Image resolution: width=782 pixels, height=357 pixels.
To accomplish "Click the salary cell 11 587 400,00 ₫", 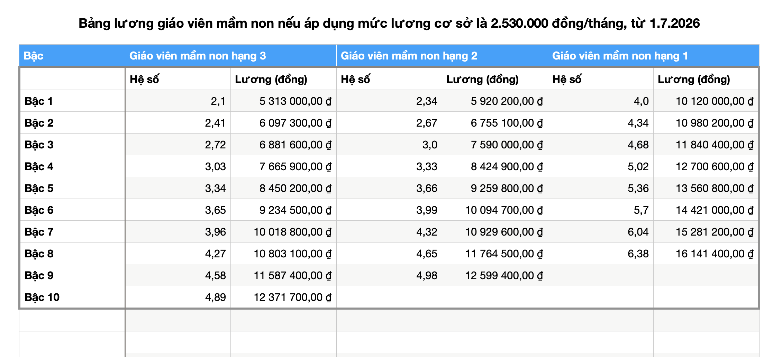I will (x=283, y=275).
